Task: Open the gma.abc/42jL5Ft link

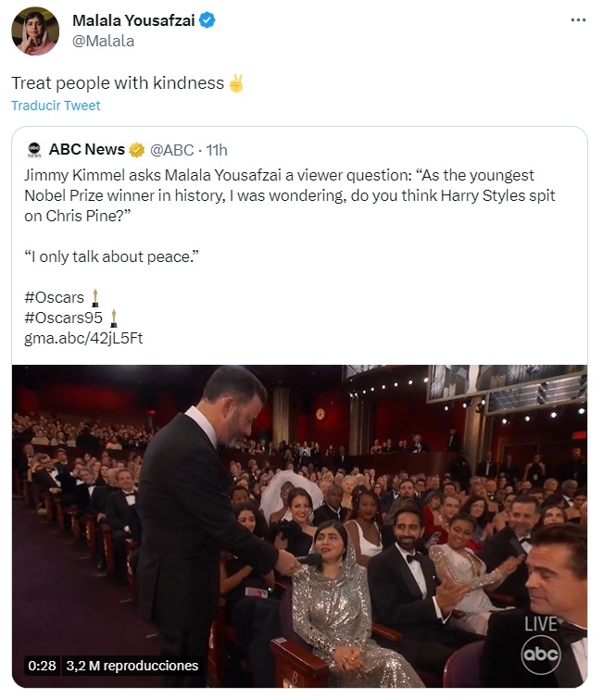Action: tap(83, 338)
